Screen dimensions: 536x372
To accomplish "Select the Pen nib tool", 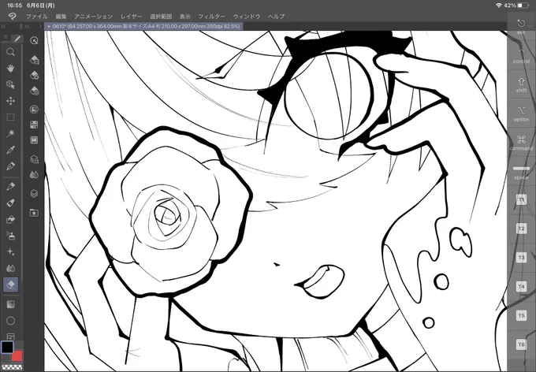I will tap(10, 166).
